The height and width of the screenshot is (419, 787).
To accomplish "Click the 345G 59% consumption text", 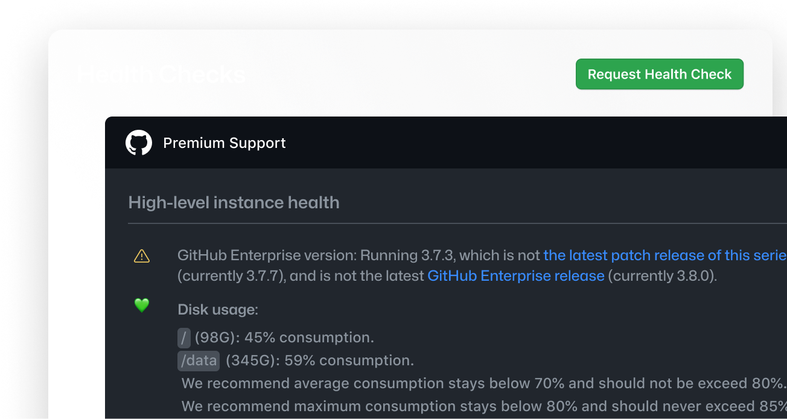I will [319, 361].
